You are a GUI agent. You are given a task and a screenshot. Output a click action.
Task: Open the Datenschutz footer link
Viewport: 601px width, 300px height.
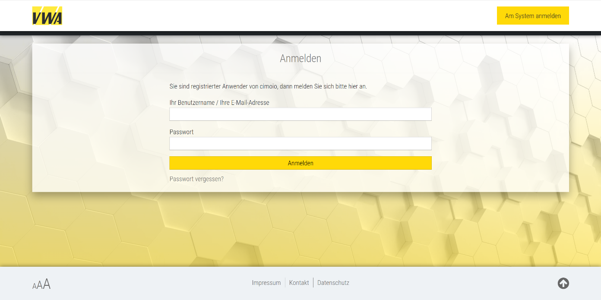[333, 283]
